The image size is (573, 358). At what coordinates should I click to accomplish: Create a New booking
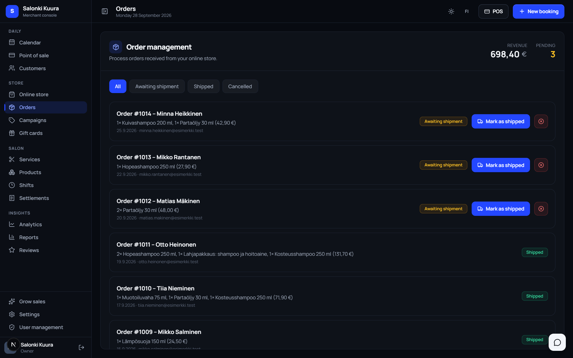[538, 11]
